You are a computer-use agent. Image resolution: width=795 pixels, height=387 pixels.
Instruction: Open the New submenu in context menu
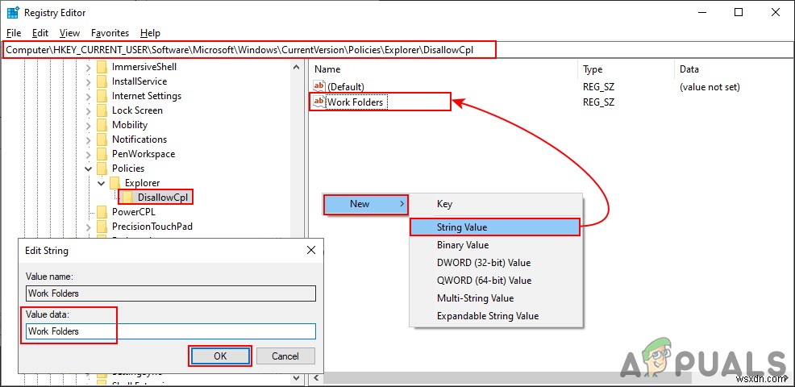[366, 204]
